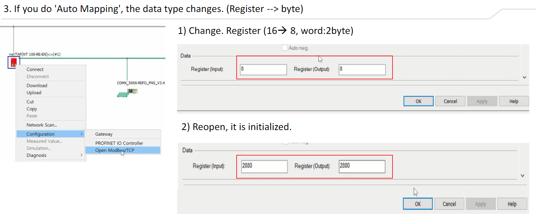
Task: Click Register (Input) field showing 8
Action: 263,70
